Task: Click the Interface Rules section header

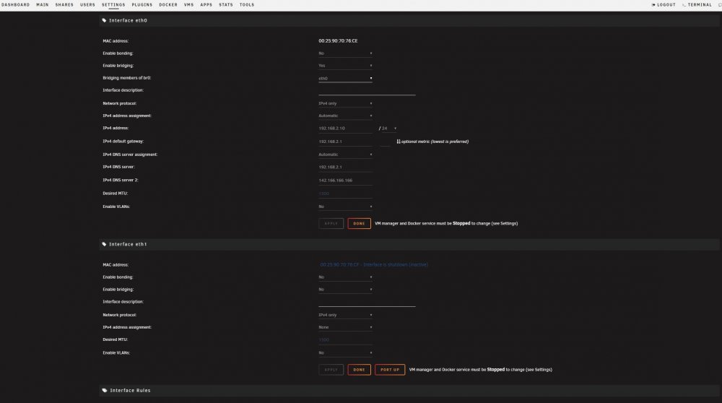Action: (x=409, y=390)
